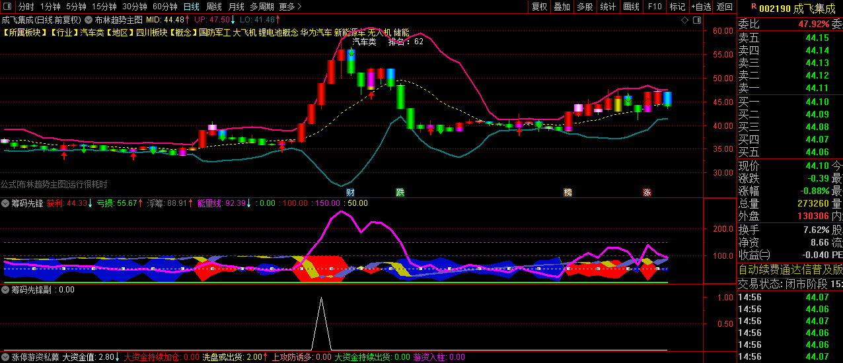Switch to 周线 weekly chart

tap(214, 7)
